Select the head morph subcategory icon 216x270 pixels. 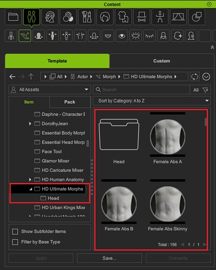39,36
